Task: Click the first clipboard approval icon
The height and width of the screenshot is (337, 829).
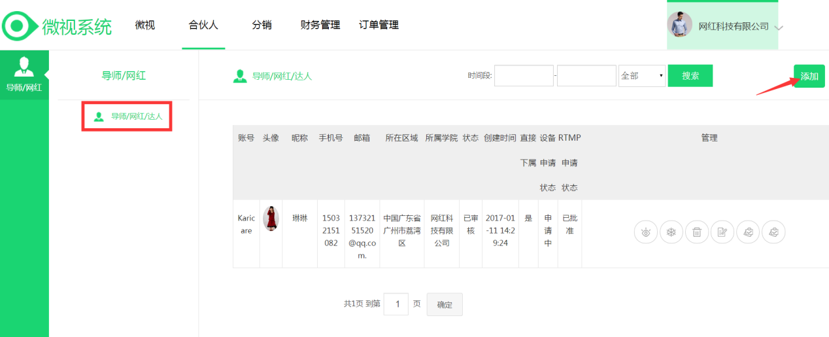Action: pos(748,232)
